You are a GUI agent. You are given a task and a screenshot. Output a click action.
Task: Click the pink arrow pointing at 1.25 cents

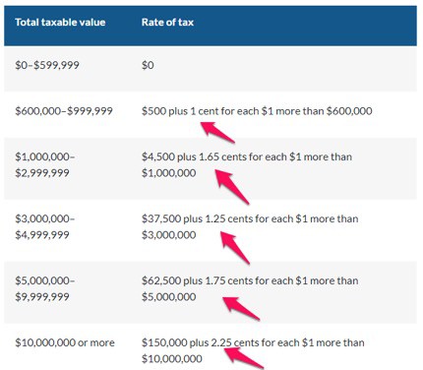[235, 248]
